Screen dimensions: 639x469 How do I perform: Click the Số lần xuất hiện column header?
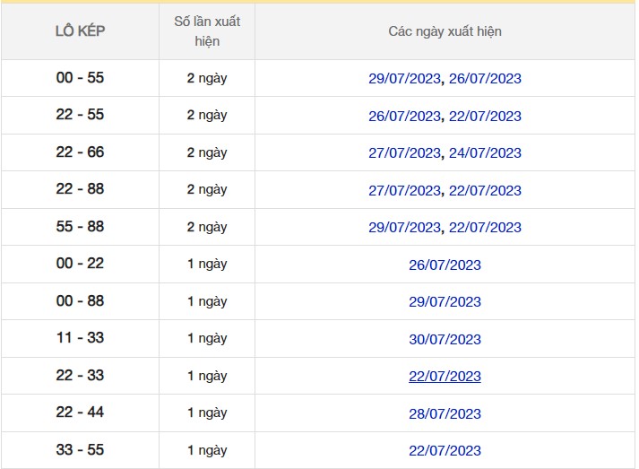point(207,31)
